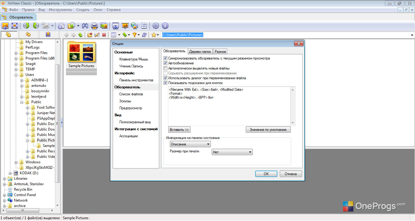Open the address path dropdown arrow
Viewport: 415px width, 221px height.
click(x=412, y=35)
